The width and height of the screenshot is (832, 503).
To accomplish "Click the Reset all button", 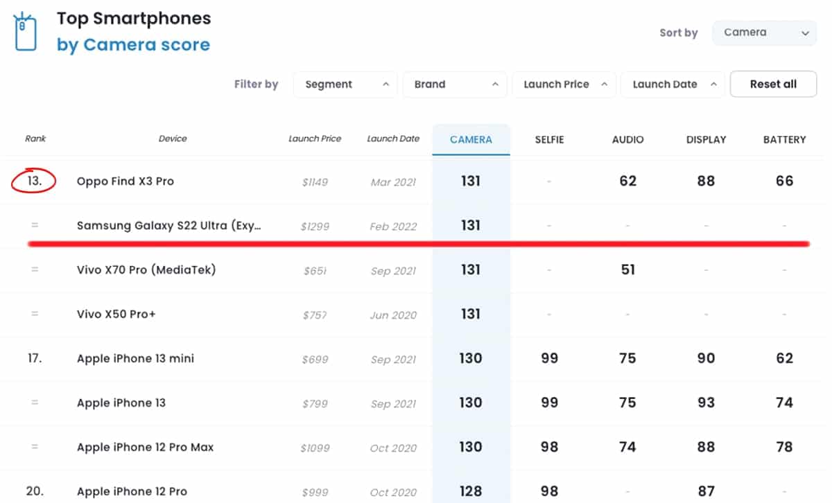I will tap(773, 85).
